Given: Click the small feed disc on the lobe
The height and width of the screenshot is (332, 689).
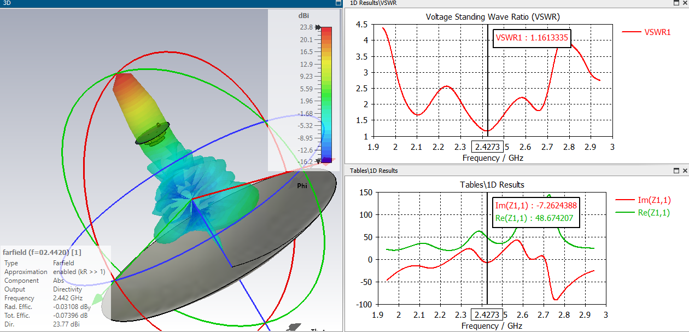Looking at the screenshot, I should (x=153, y=134).
